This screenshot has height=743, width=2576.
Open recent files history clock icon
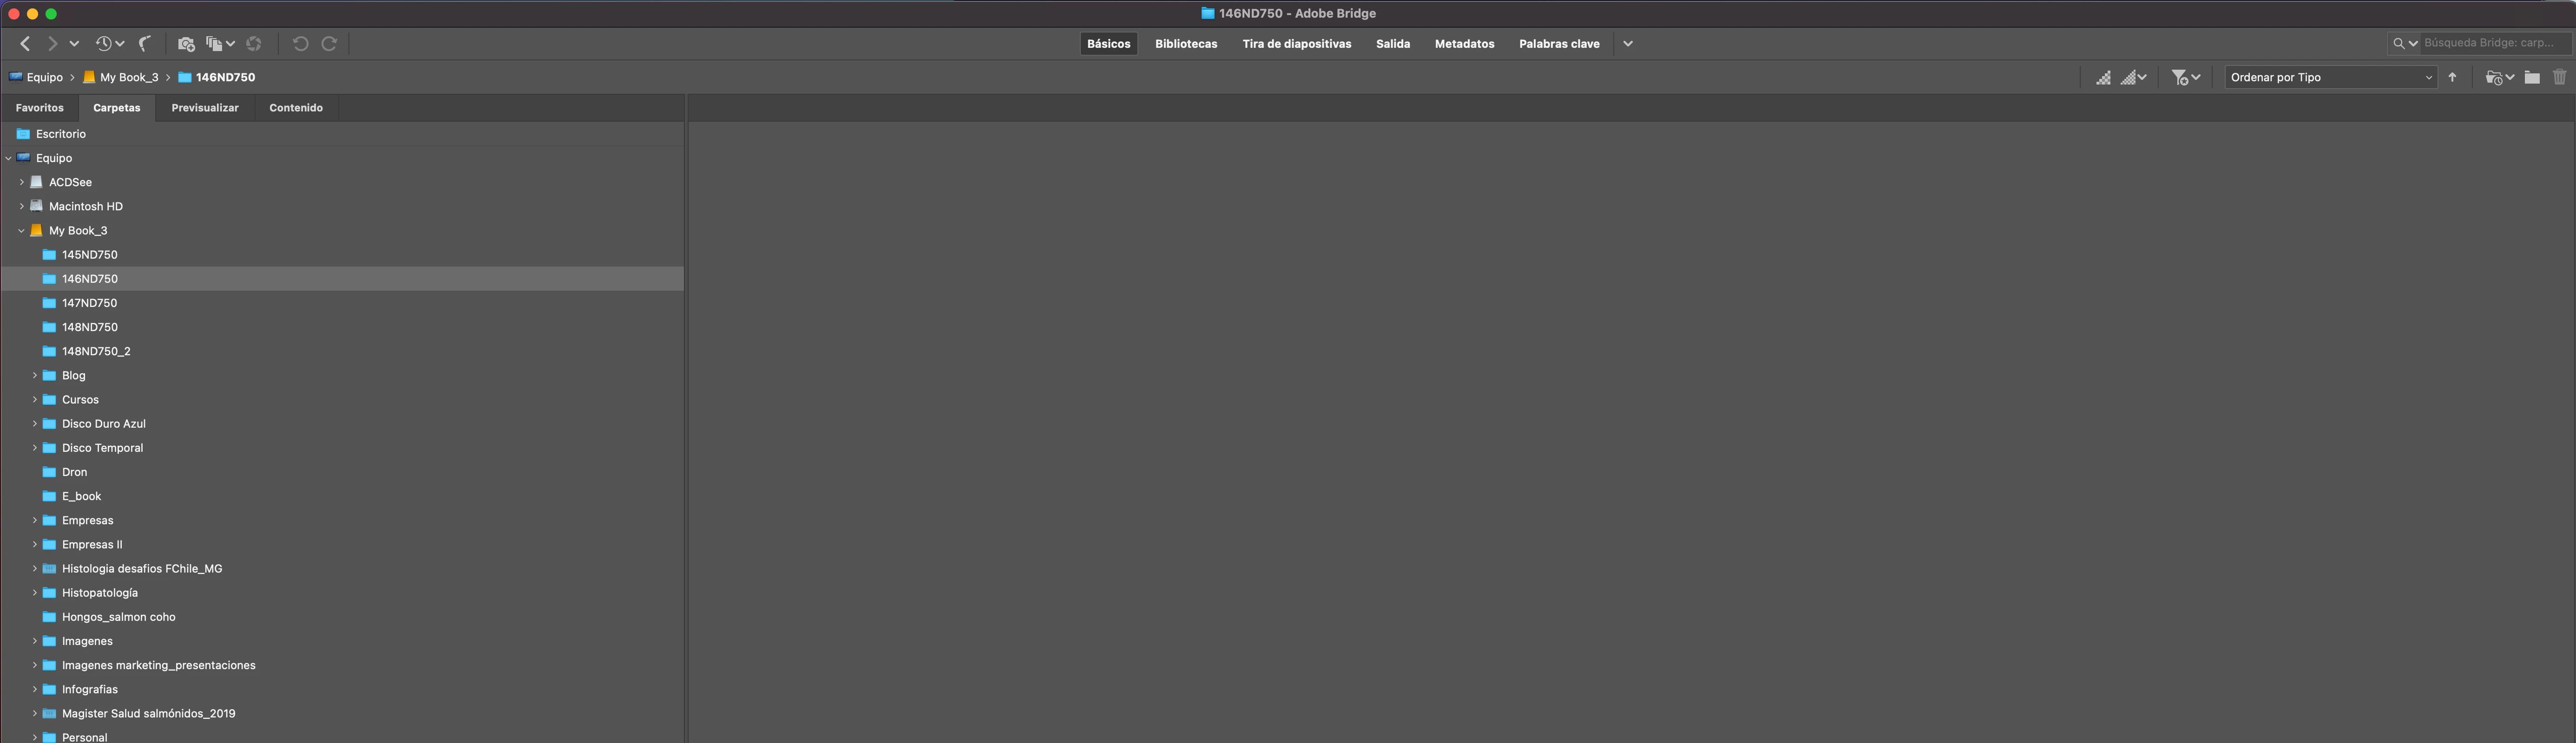pyautogui.click(x=104, y=43)
